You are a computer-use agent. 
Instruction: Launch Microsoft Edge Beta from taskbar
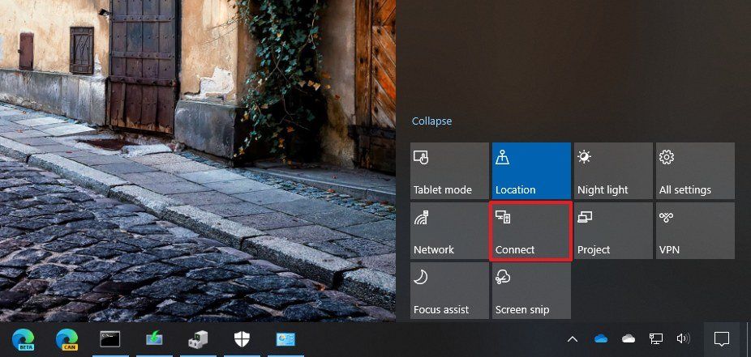pos(23,339)
